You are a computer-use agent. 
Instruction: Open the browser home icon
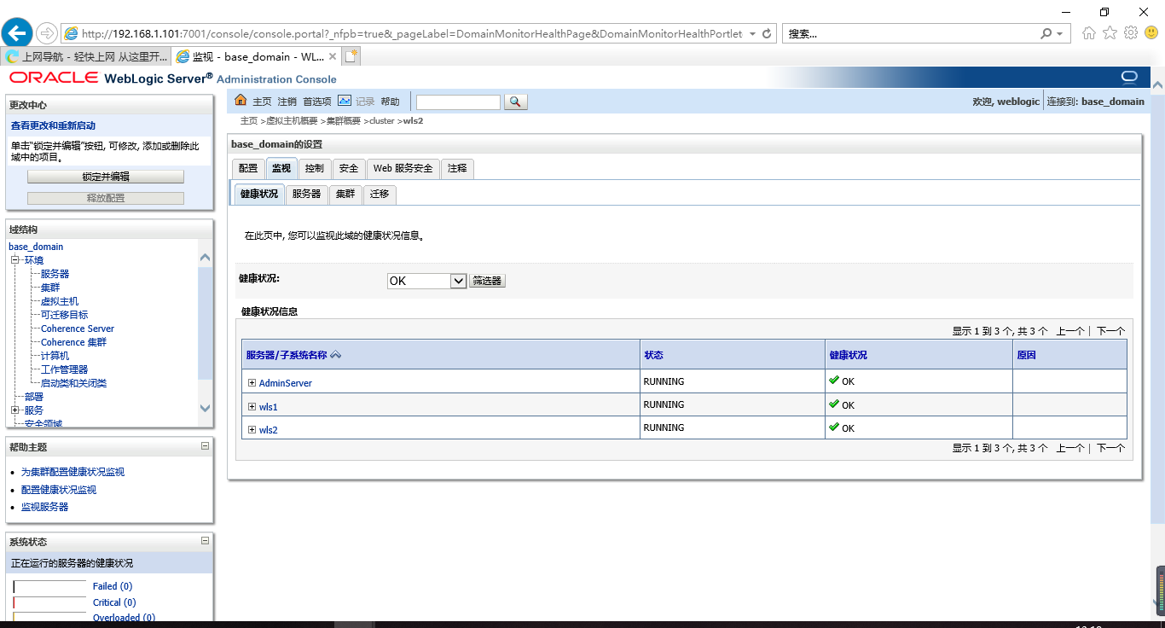pos(1089,33)
